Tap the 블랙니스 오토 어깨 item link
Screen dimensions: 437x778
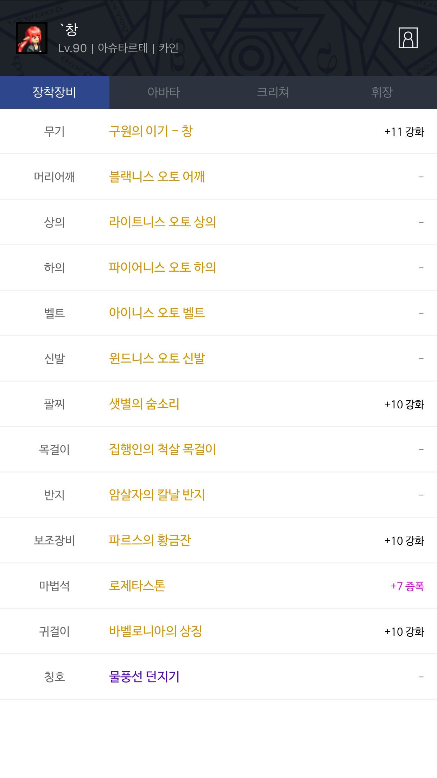(157, 177)
